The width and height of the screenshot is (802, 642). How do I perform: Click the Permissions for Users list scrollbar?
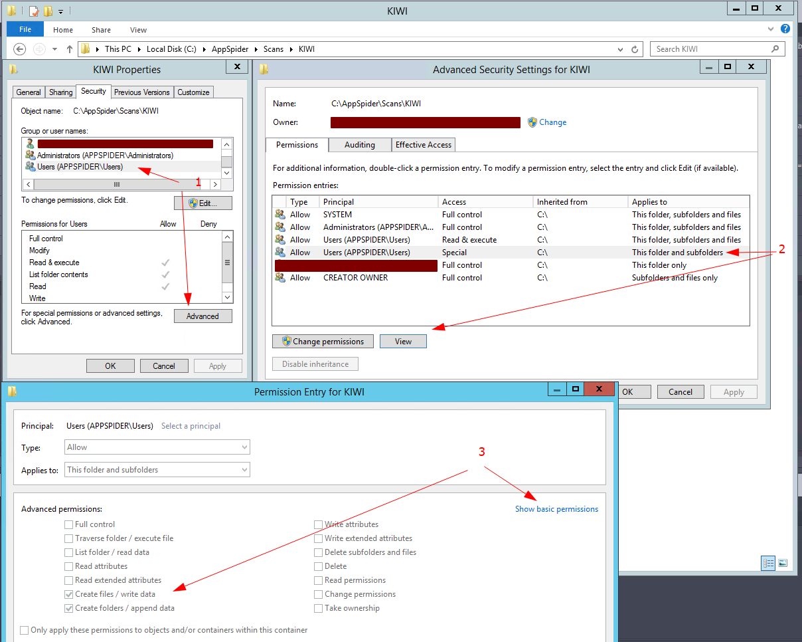click(x=227, y=267)
